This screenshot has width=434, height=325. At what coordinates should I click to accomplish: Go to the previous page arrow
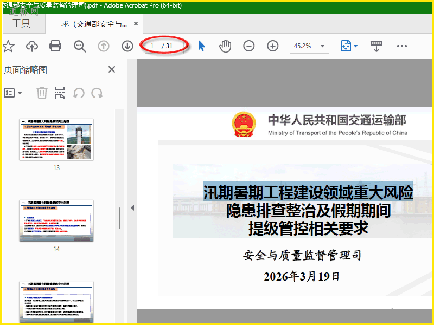coord(104,46)
